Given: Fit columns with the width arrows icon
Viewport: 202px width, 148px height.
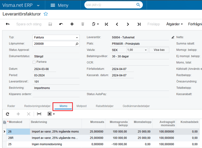Looking at the screenshot, I should [x=39, y=114].
